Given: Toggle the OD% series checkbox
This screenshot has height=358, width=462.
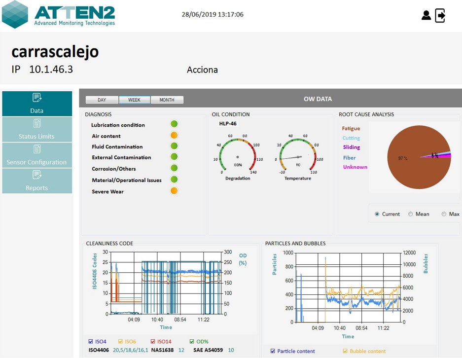Looking at the screenshot, I should (192, 341).
